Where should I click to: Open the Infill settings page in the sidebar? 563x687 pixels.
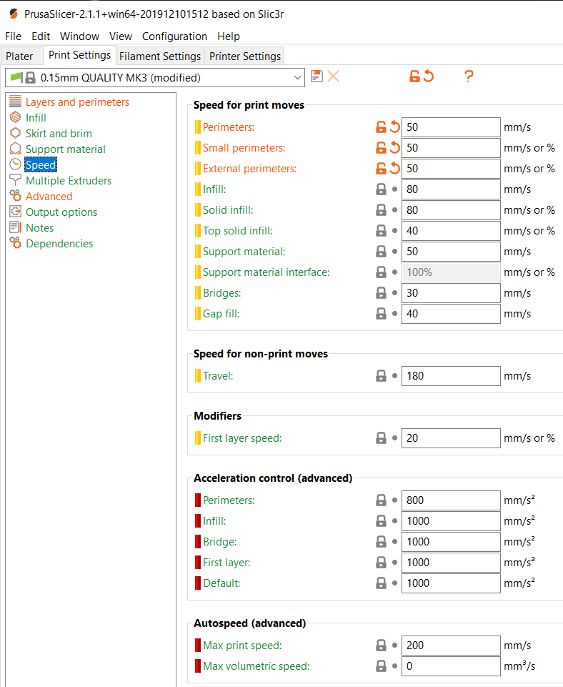(36, 118)
